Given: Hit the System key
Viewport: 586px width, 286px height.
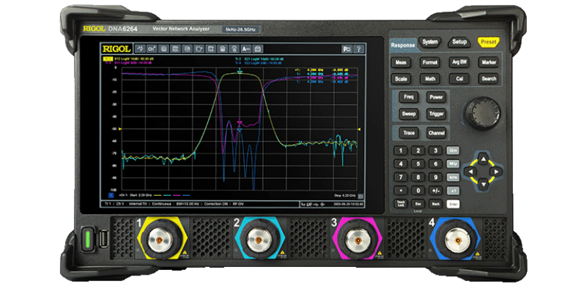Looking at the screenshot, I should click(430, 42).
